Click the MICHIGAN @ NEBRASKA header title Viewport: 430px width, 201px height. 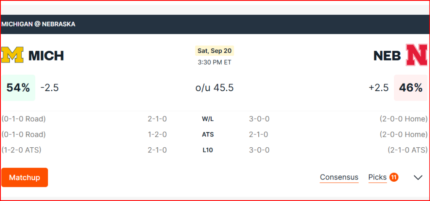pyautogui.click(x=38, y=24)
